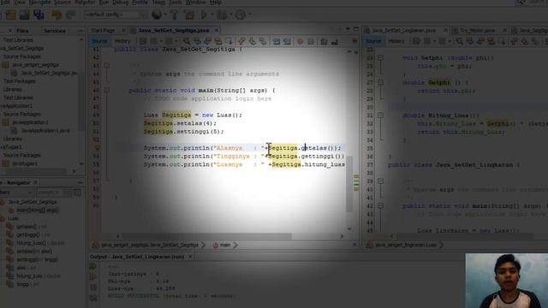Screen dimensions: 548x308
Task: Click the vertical scrollbar of left editor
Action: [x=349, y=184]
